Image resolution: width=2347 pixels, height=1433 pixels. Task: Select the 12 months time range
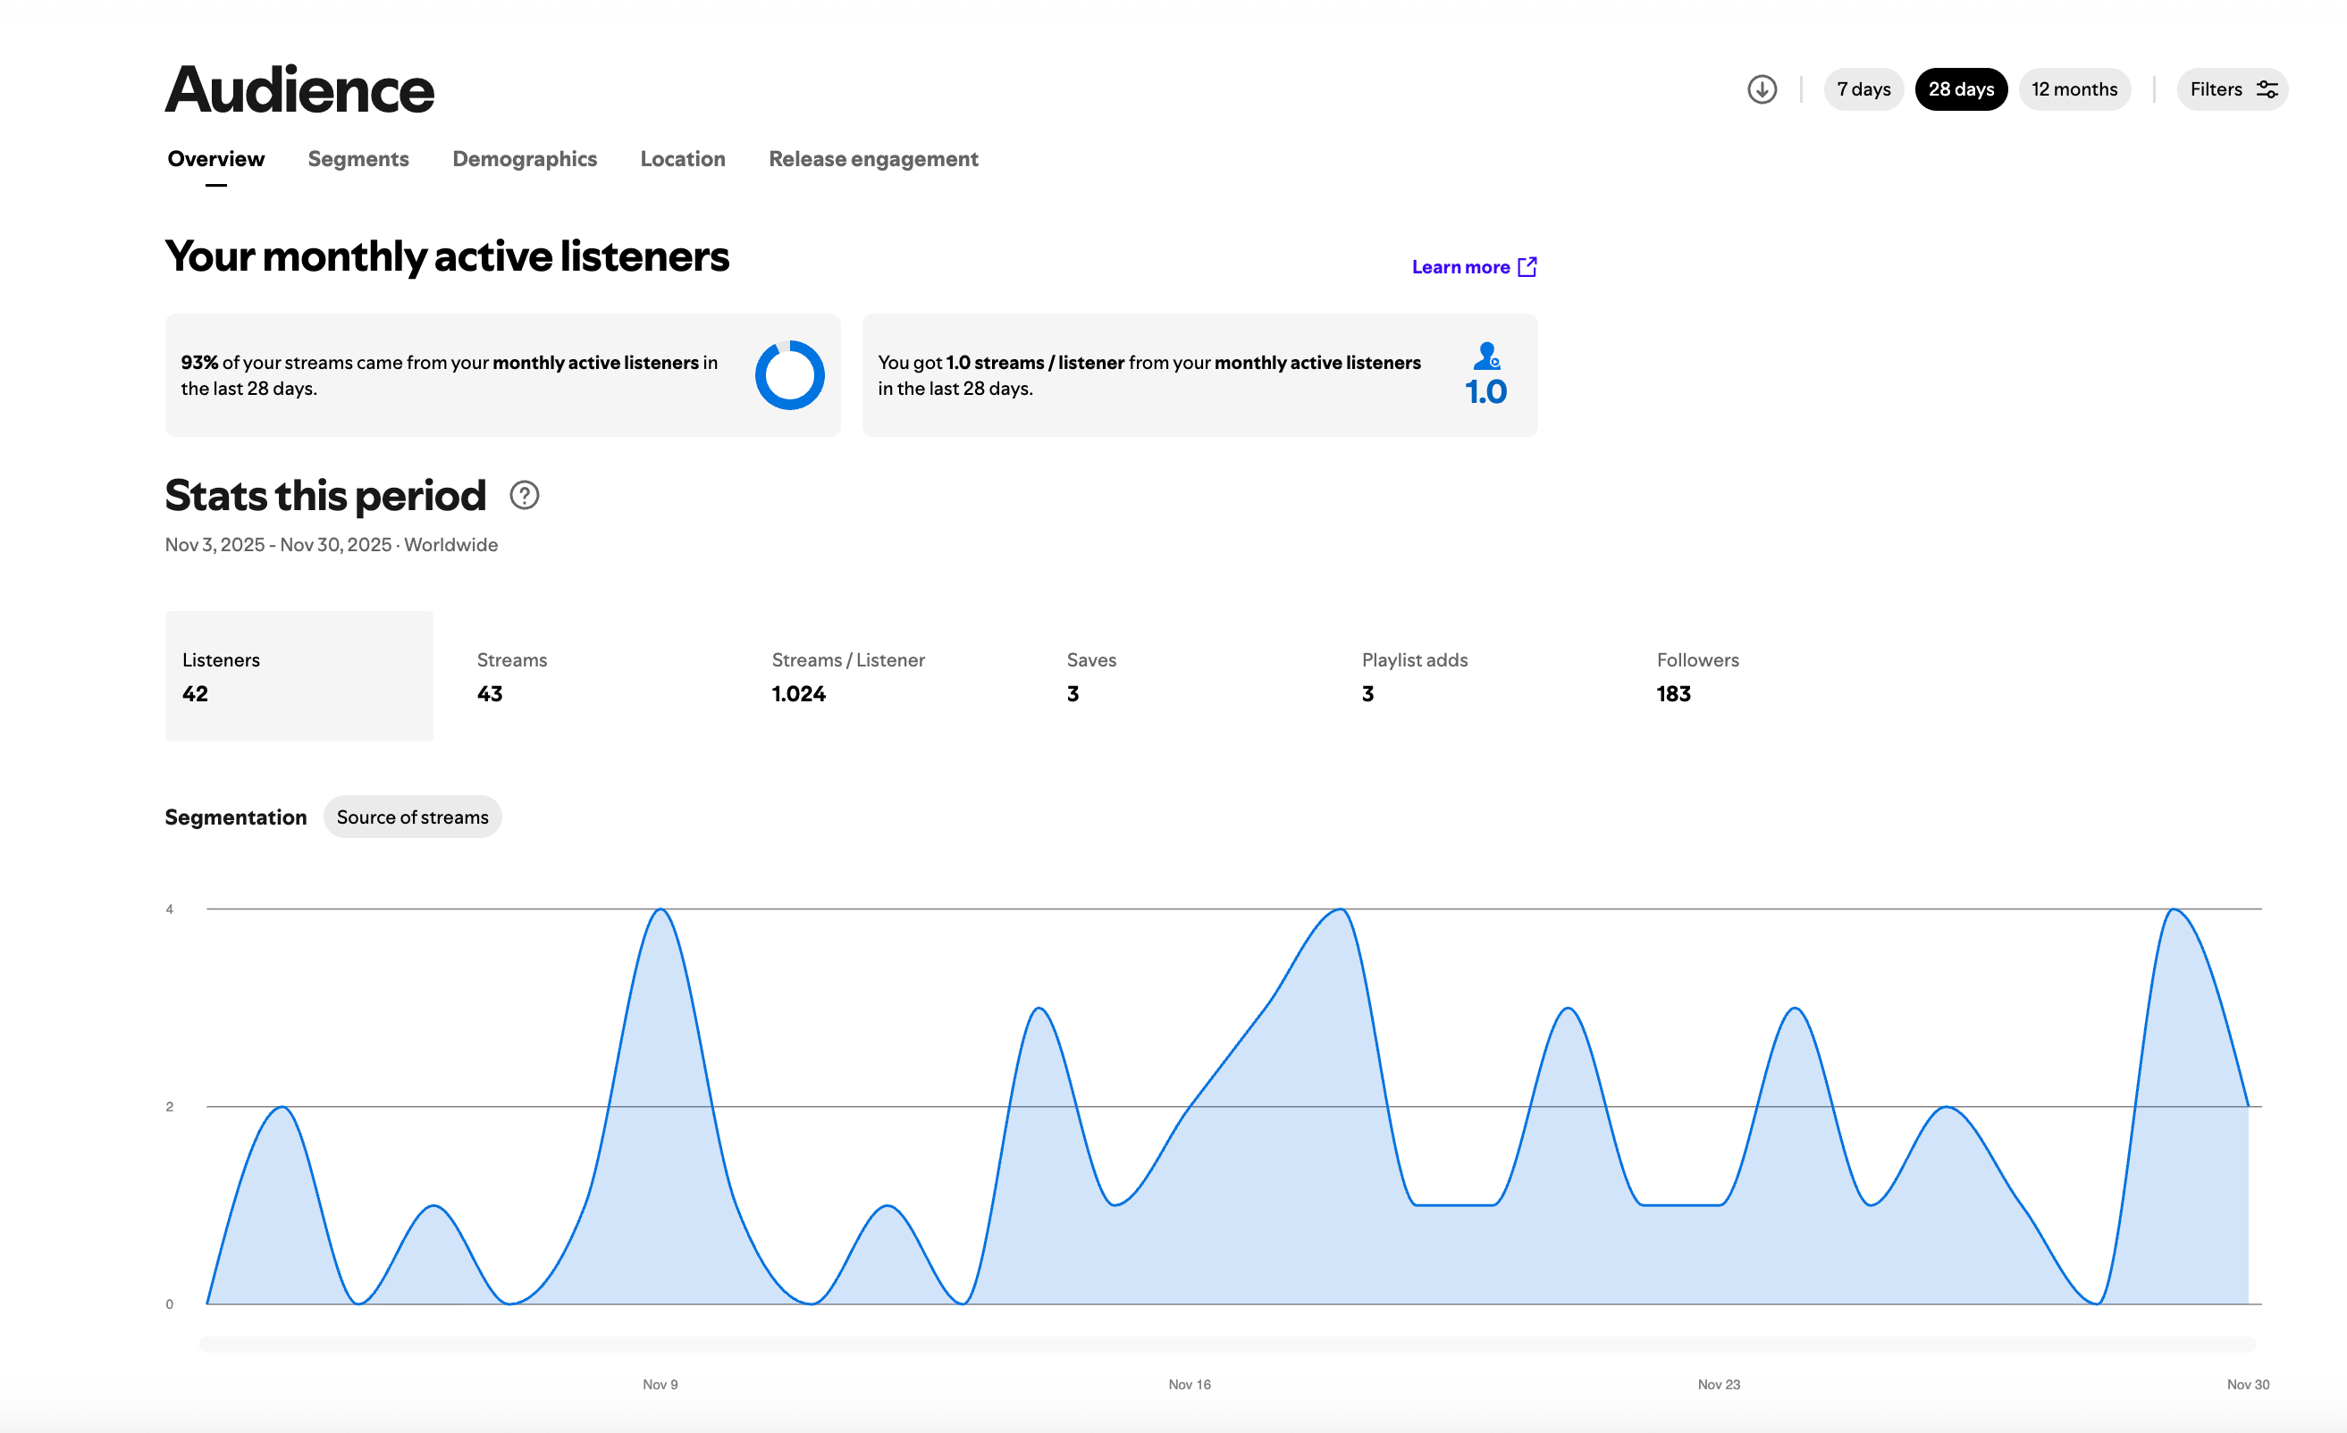coord(2074,89)
